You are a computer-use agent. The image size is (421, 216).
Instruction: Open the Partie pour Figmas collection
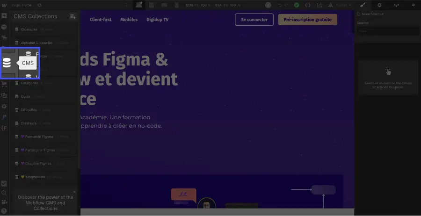[x=44, y=150]
